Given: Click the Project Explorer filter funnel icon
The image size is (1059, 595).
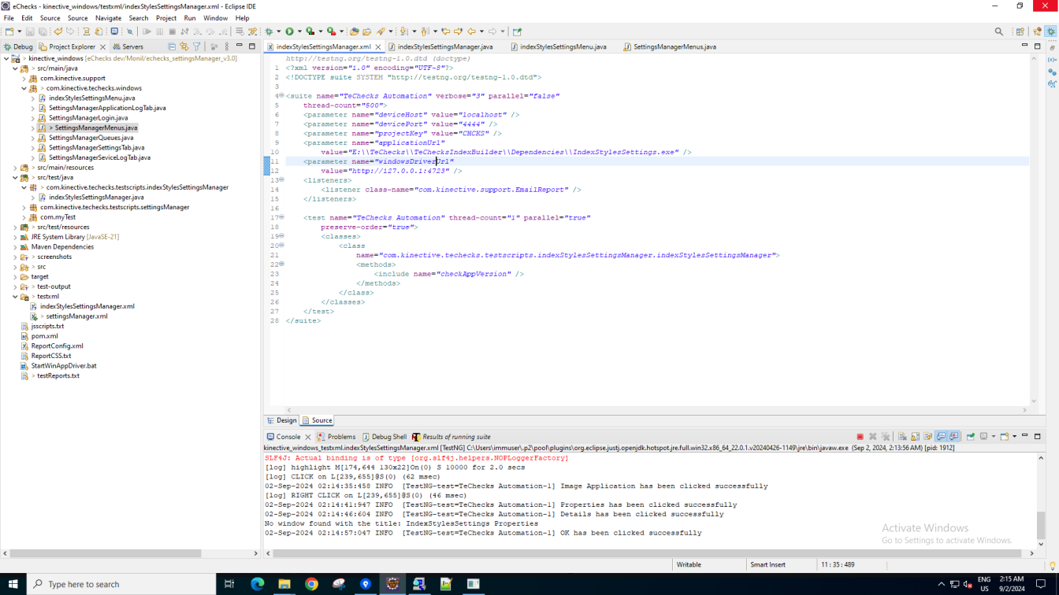Looking at the screenshot, I should pos(197,47).
